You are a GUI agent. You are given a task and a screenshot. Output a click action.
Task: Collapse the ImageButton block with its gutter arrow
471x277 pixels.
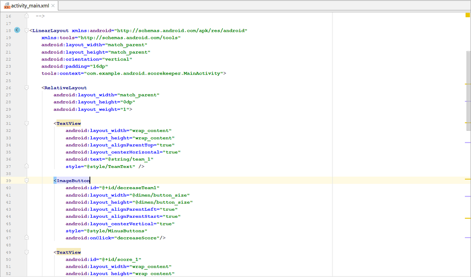click(x=26, y=180)
